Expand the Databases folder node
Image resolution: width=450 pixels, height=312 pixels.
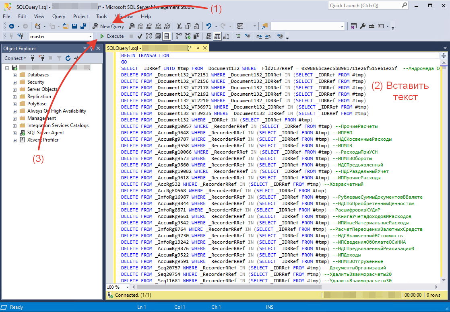pos(15,75)
